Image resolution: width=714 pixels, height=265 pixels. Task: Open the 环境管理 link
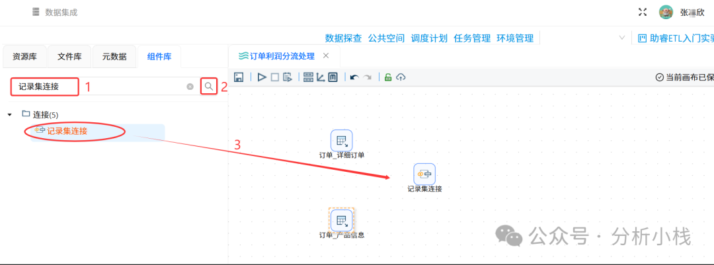pyautogui.click(x=515, y=38)
